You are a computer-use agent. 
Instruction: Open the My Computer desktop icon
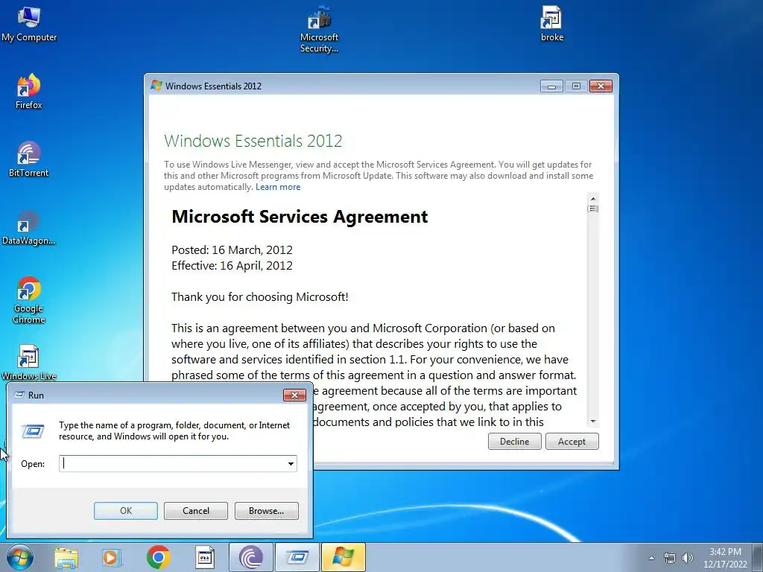coord(29,25)
